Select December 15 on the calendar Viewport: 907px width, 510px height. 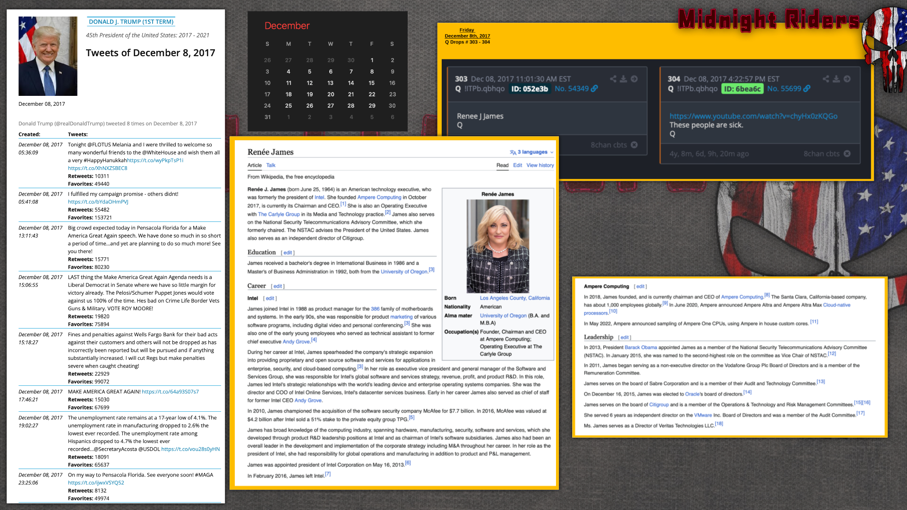371,83
